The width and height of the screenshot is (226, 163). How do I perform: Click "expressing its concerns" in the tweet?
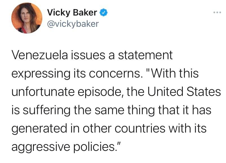77,74
